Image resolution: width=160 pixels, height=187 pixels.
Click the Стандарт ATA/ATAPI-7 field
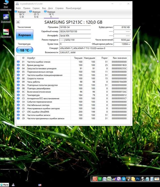pyautogui.click(x=95, y=48)
